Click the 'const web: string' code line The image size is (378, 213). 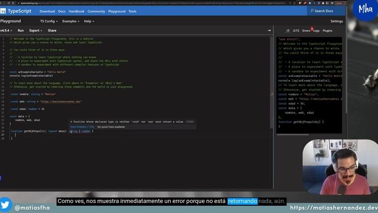[x=46, y=102]
